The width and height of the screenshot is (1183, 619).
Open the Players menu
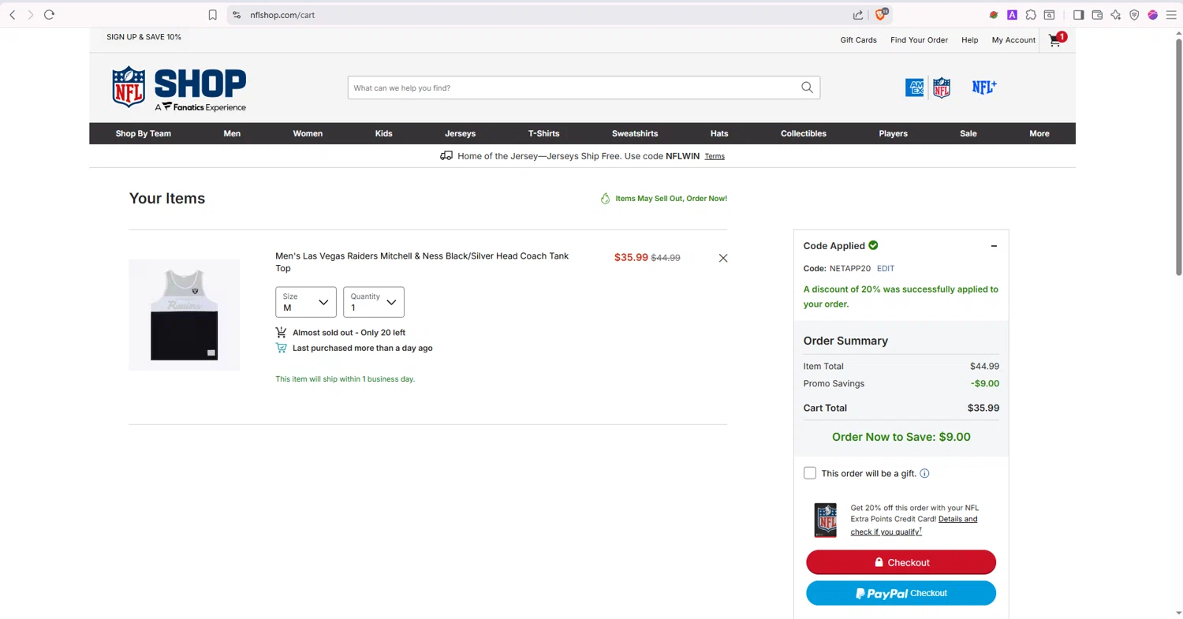[894, 133]
